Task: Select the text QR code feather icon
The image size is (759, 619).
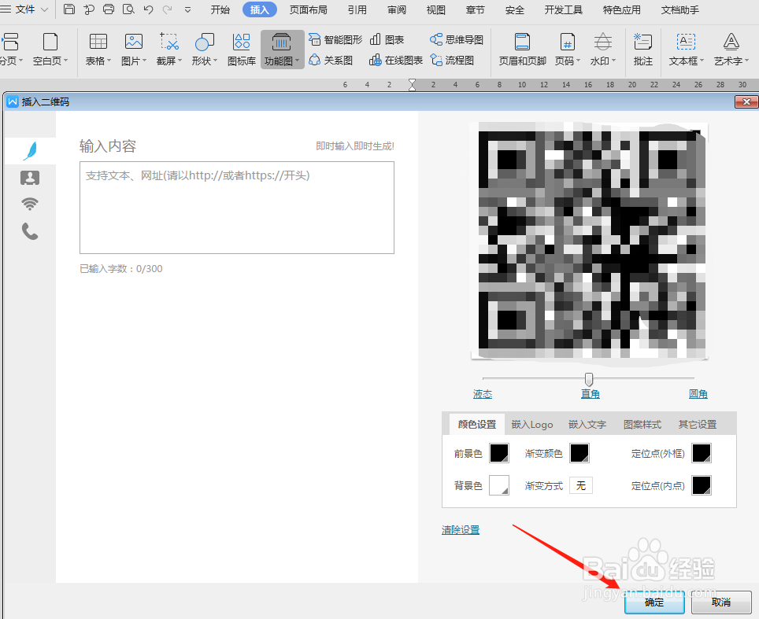Action: pyautogui.click(x=30, y=151)
